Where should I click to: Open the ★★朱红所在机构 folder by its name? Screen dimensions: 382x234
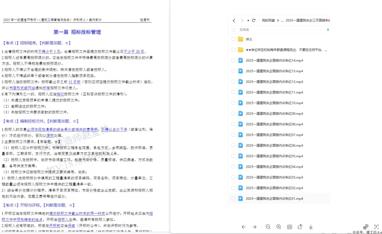[286, 50]
